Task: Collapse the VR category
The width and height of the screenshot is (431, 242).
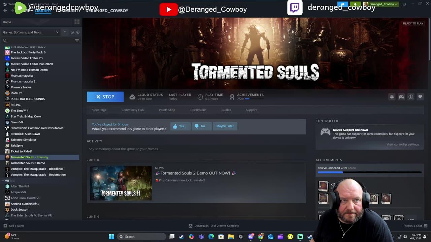Action: [3, 181]
